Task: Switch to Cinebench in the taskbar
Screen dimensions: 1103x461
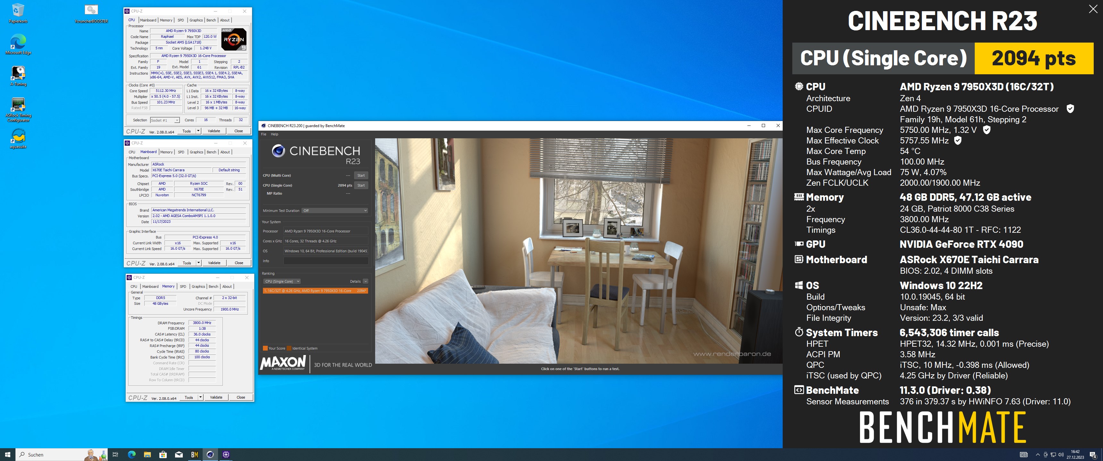Action: 210,454
